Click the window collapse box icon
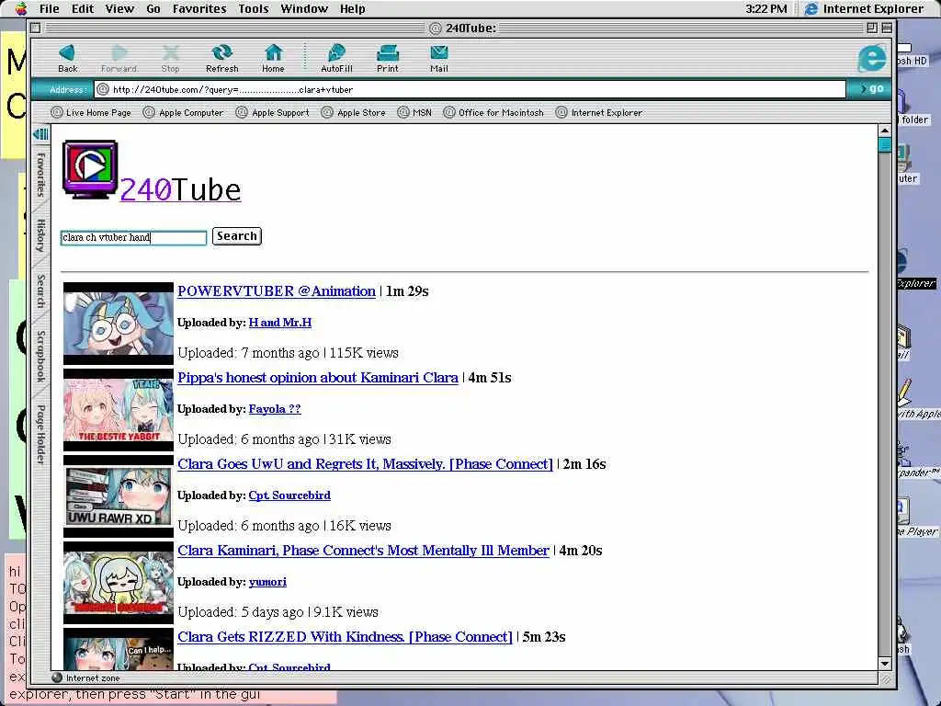 pyautogui.click(x=887, y=28)
